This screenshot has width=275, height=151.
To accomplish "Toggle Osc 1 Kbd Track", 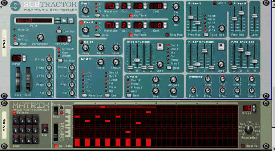I will 131,16.
